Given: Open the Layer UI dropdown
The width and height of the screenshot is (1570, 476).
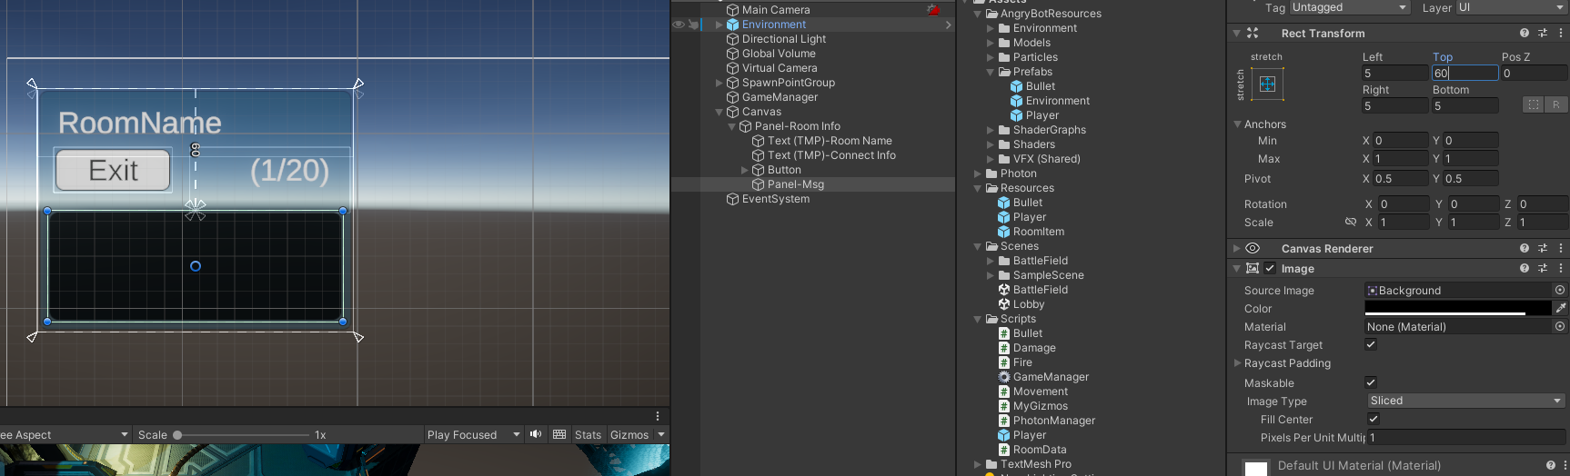Looking at the screenshot, I should [1511, 7].
